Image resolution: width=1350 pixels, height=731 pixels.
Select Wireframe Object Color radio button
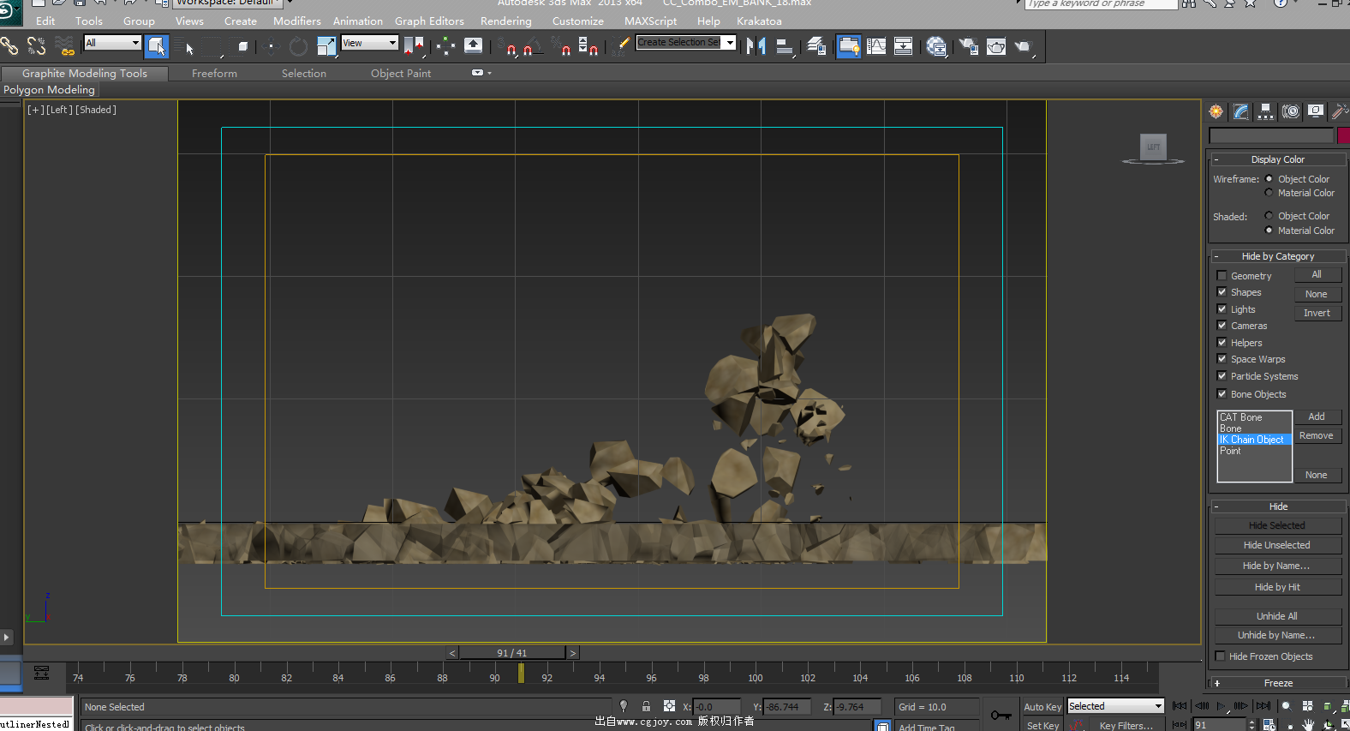click(x=1269, y=179)
